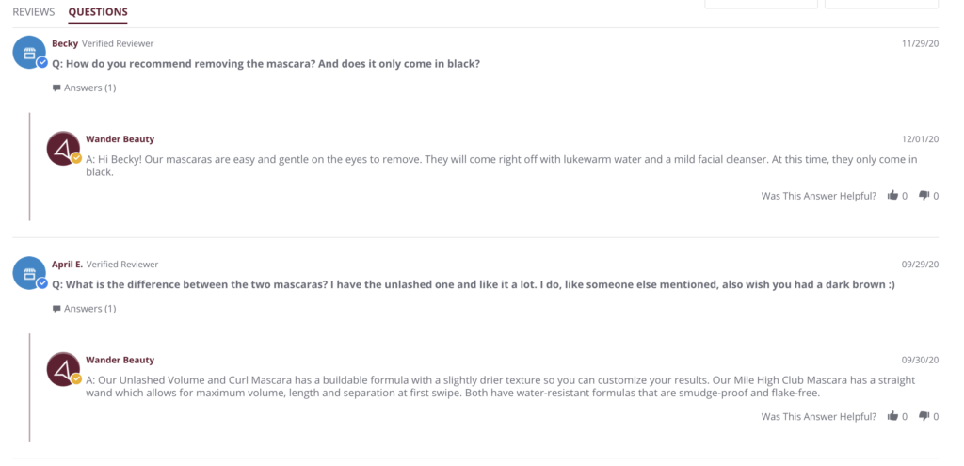Image resolution: width=964 pixels, height=466 pixels.
Task: Click Wander Beauty logo beside April's answer
Action: click(x=64, y=369)
